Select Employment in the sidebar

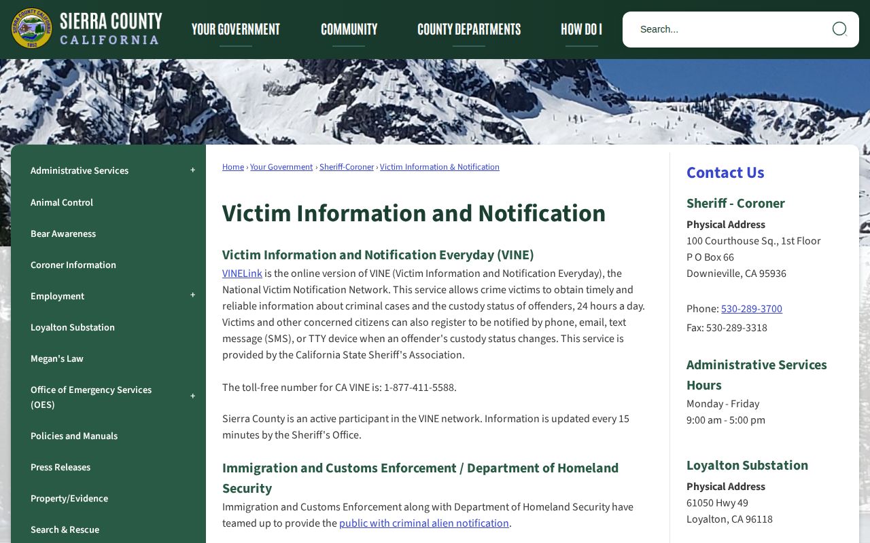(x=58, y=296)
